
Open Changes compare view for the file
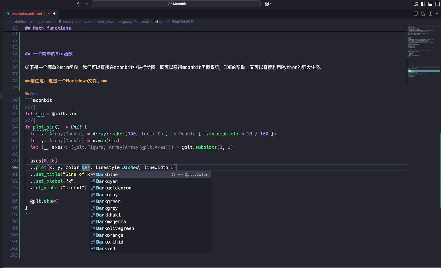pos(423,13)
